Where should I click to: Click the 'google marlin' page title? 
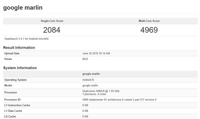(23, 8)
